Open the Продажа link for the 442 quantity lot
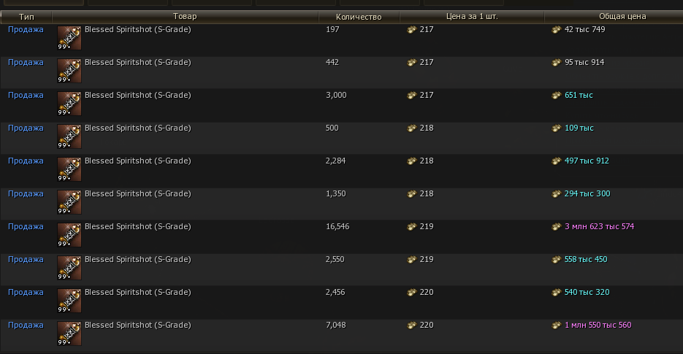 [26, 63]
